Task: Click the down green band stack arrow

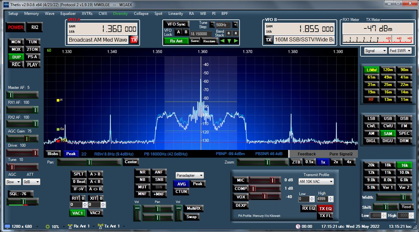Action: [229, 41]
